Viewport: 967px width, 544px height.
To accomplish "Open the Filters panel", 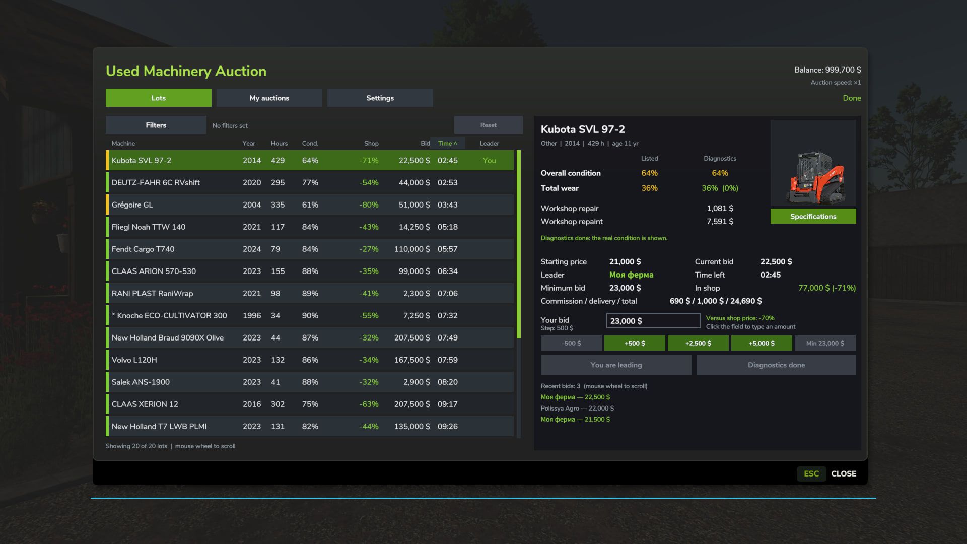I will 156,125.
